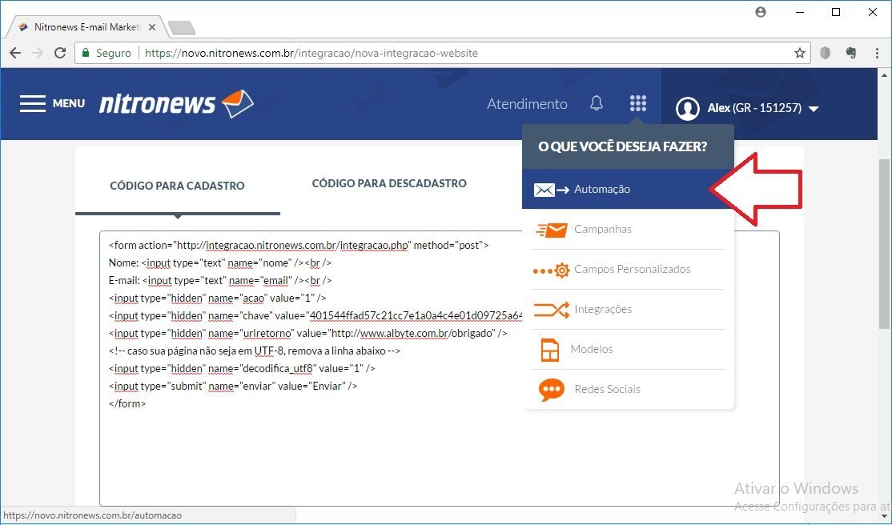Click the Chrome profile person icon
Viewport: 892px width, 525px height.
click(761, 12)
